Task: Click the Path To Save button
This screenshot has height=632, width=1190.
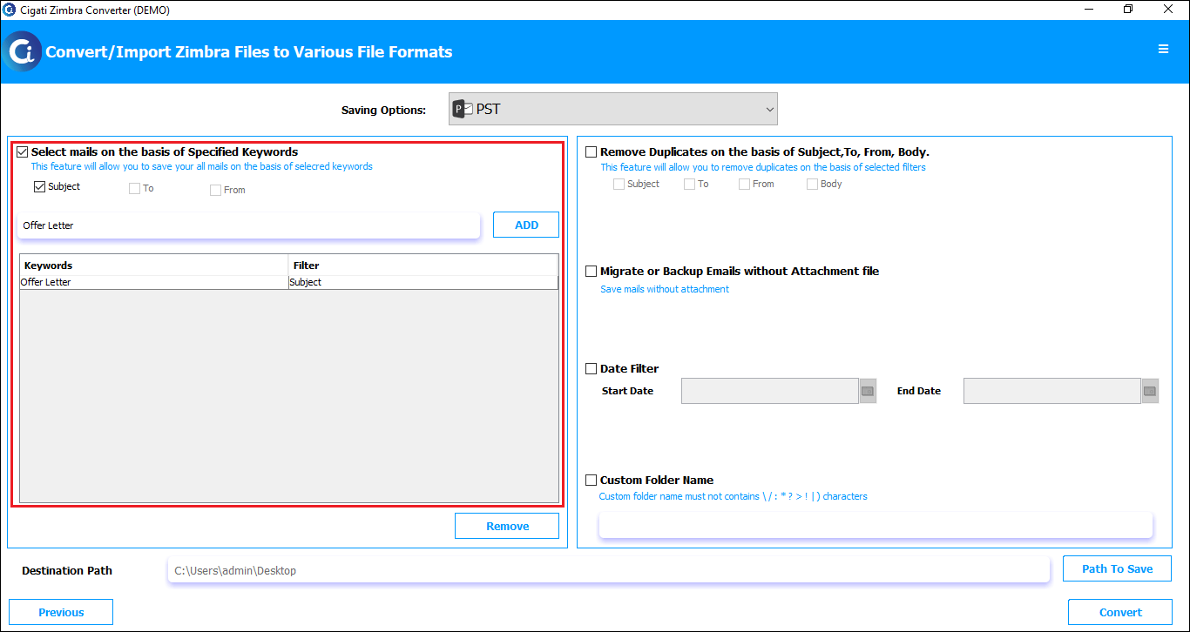Action: (1117, 568)
